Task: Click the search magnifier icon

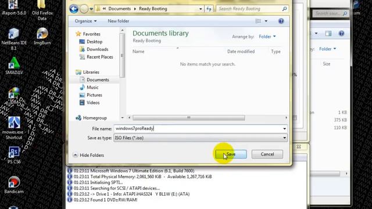Action: tap(284, 9)
